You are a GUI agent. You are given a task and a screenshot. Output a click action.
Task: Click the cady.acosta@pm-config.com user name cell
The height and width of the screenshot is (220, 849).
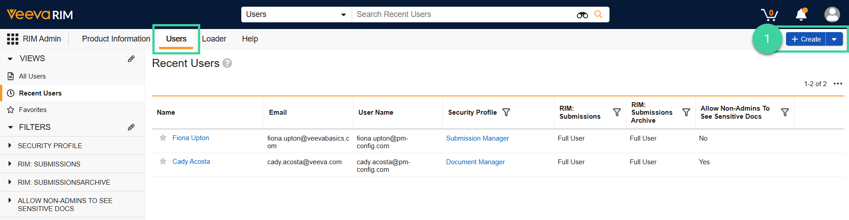tap(383, 166)
